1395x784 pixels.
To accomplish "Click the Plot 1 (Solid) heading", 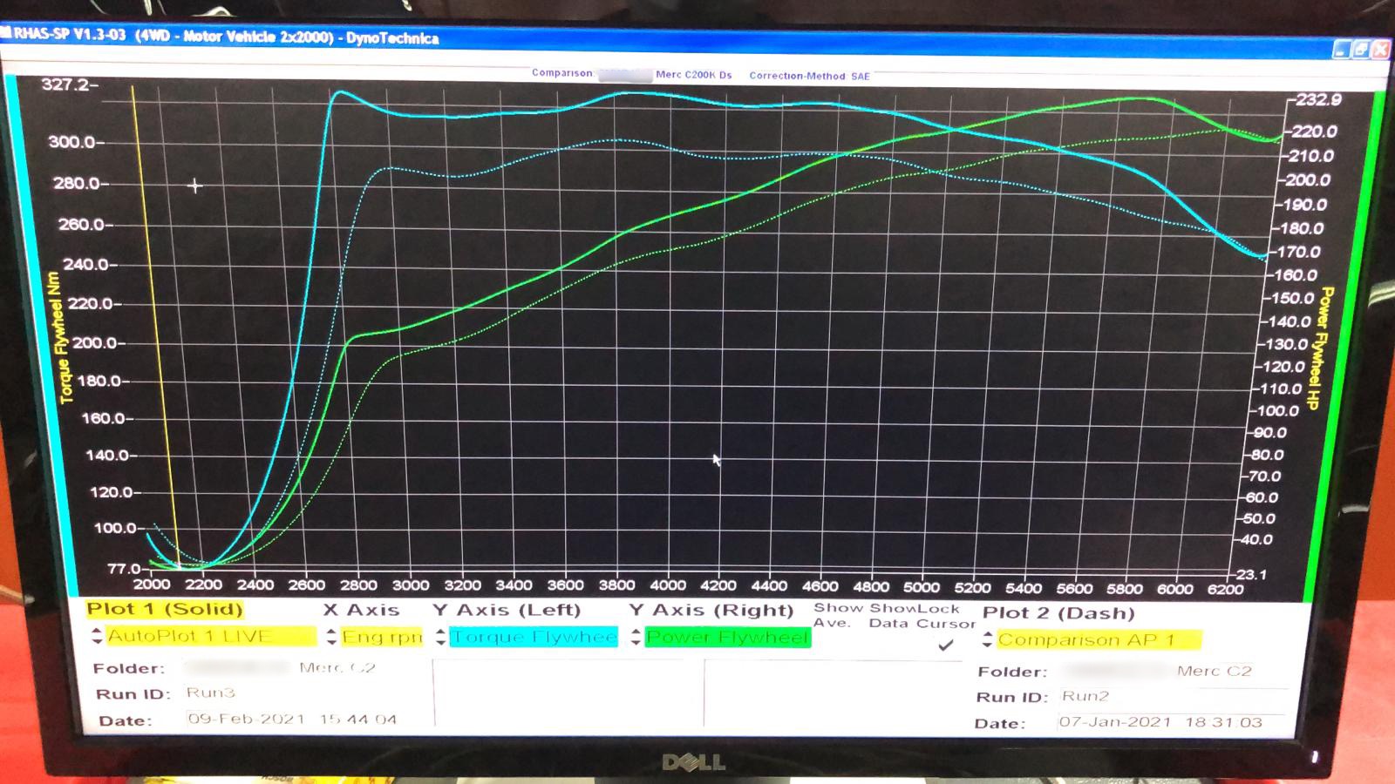I will tap(165, 609).
